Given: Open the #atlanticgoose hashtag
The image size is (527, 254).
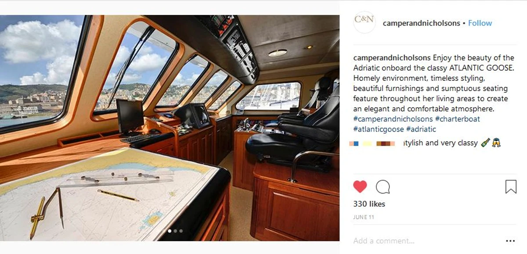Looking at the screenshot, I should [x=379, y=129].
